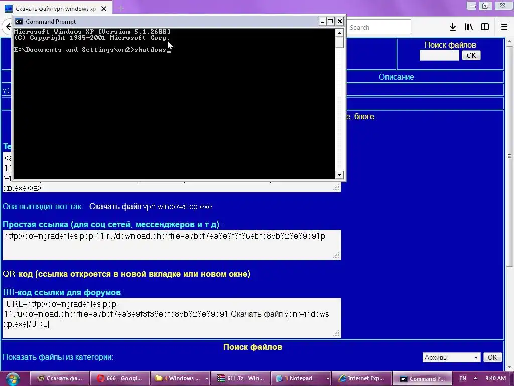Click Command Prompt scrollbar down arrow

click(x=339, y=175)
